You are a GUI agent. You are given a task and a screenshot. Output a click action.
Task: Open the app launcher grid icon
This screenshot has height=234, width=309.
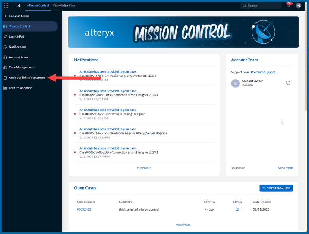pos(6,6)
